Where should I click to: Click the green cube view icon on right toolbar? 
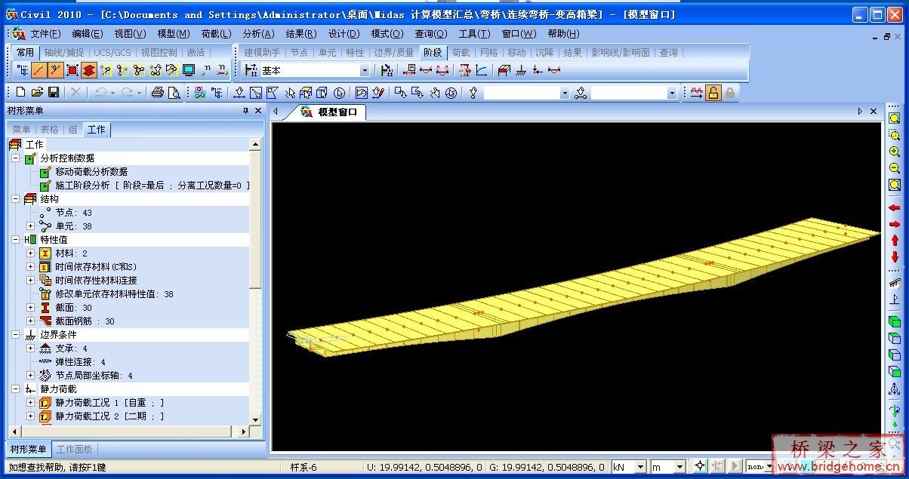pos(895,322)
